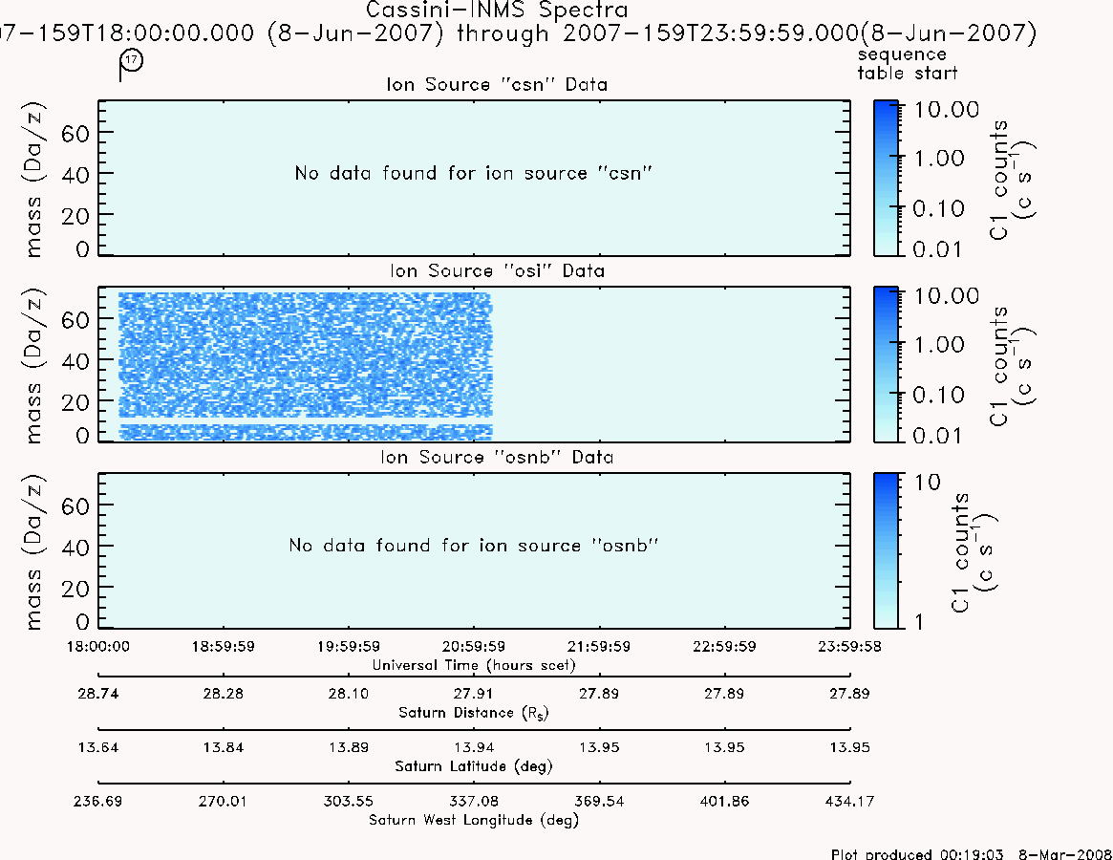Click time label 18:59:59
The image size is (1113, 860).
(x=223, y=646)
